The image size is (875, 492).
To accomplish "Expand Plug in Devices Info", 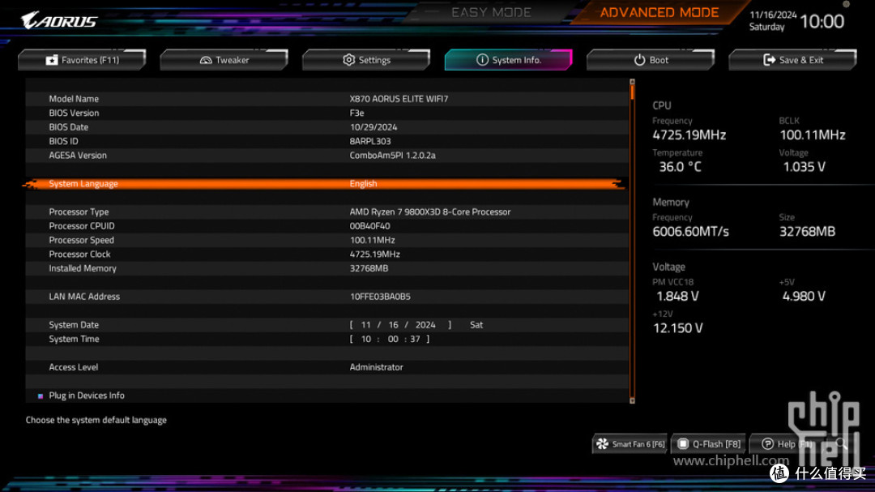I will (x=87, y=396).
